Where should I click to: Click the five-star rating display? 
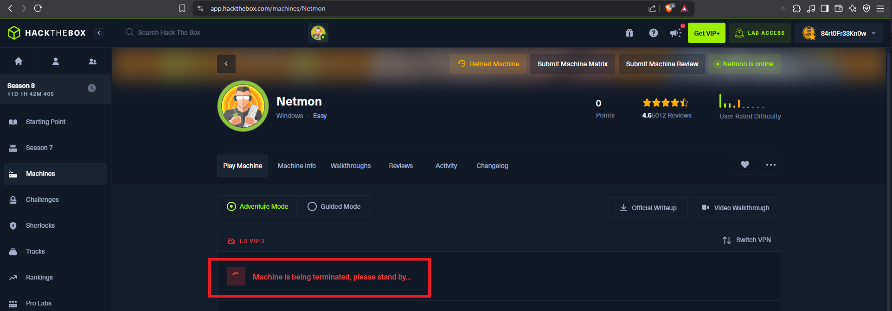[x=665, y=103]
